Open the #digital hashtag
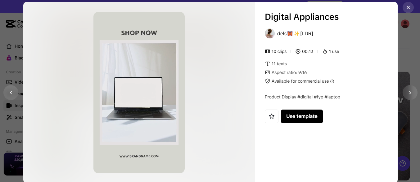The height and width of the screenshot is (182, 420). (x=305, y=97)
